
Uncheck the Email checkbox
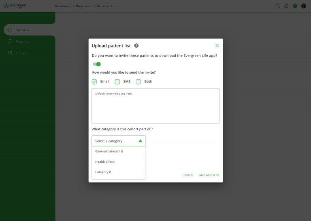tap(94, 82)
